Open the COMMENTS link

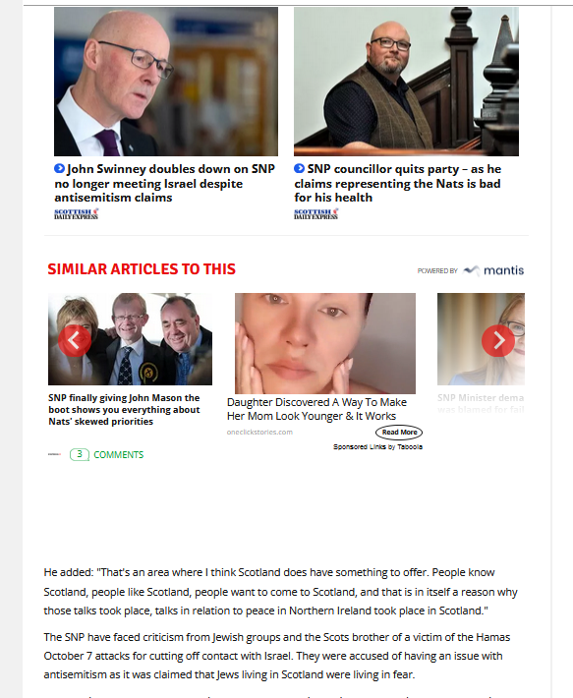[119, 454]
